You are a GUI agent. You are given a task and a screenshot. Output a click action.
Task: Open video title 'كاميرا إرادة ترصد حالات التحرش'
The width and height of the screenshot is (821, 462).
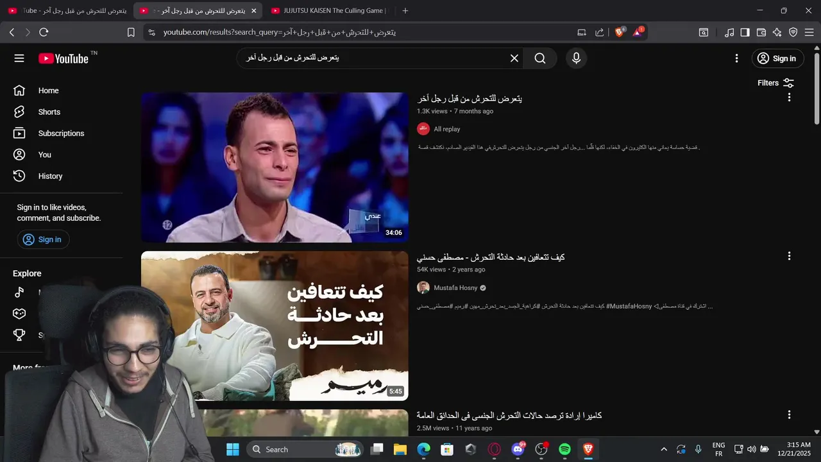point(509,416)
